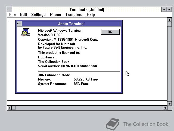Click text 'Version 3.1.026'
This screenshot has width=174, height=131.
pos(50,35)
